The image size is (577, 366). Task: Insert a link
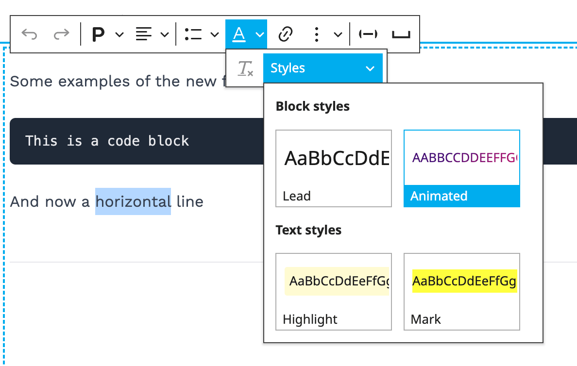[286, 34]
